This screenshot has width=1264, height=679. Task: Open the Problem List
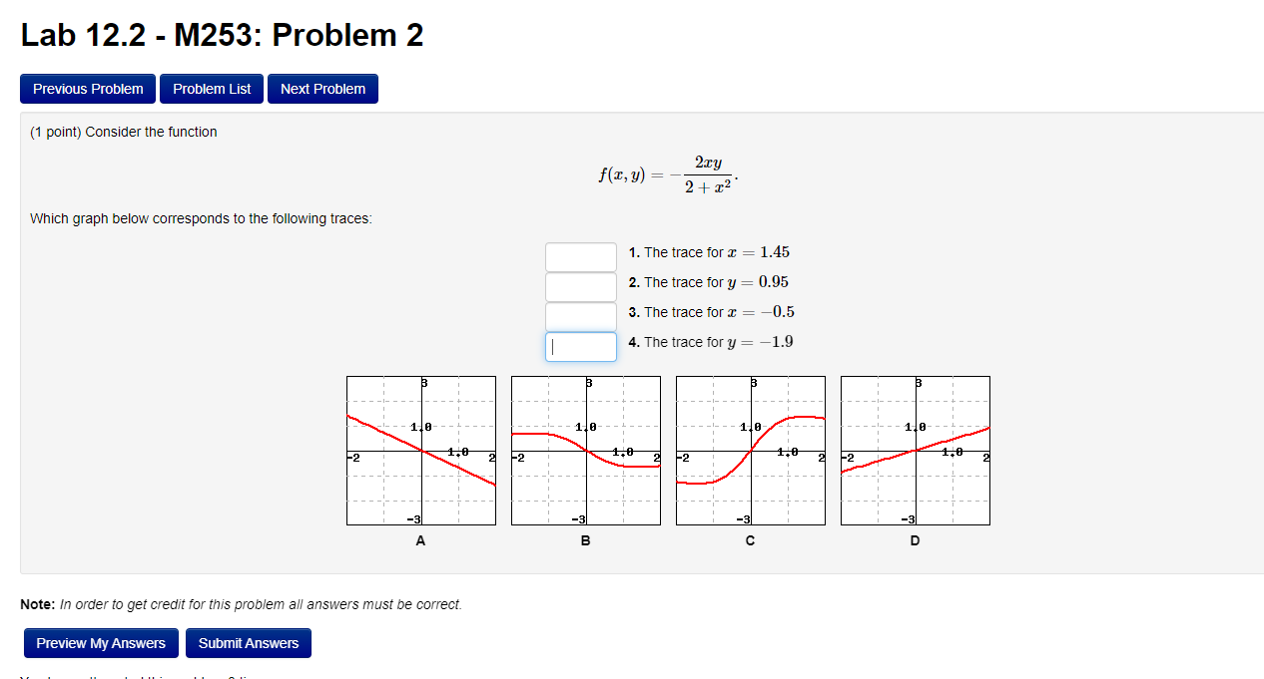(x=211, y=89)
